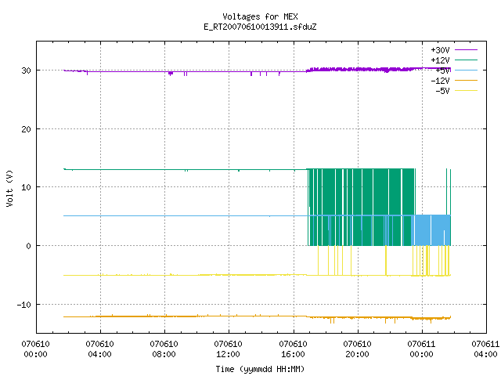501x376 pixels.
Task: Click the blue +5V filled block after midnight
Action: point(433,230)
